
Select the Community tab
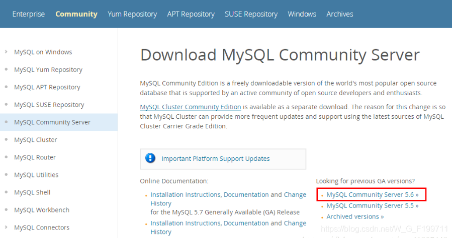click(x=76, y=14)
